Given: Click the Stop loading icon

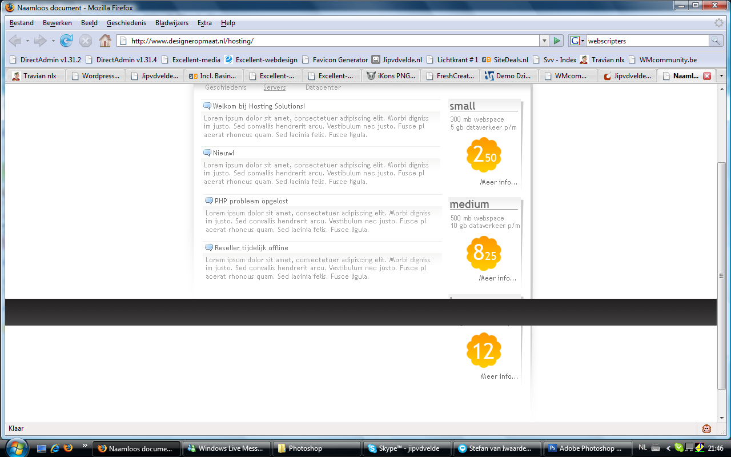Looking at the screenshot, I should click(x=86, y=41).
